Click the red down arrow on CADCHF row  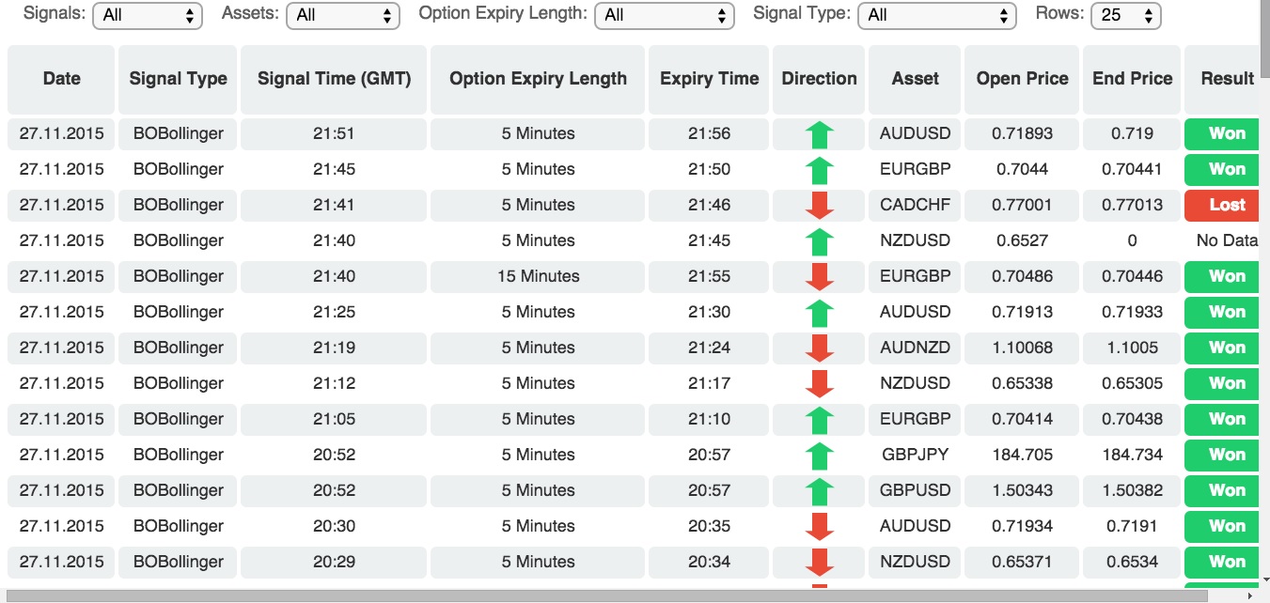820,205
